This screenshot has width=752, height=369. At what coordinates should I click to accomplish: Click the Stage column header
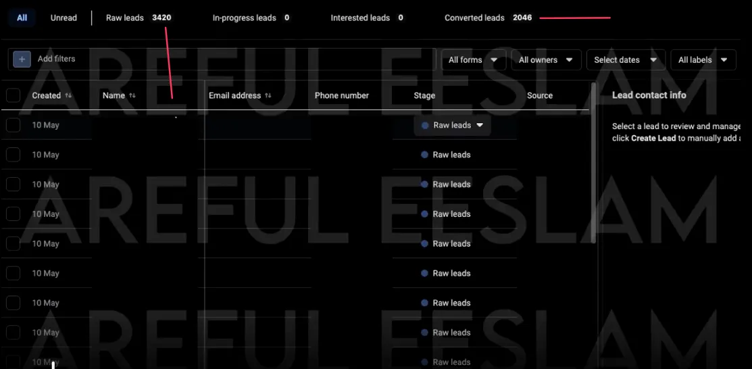pos(424,95)
